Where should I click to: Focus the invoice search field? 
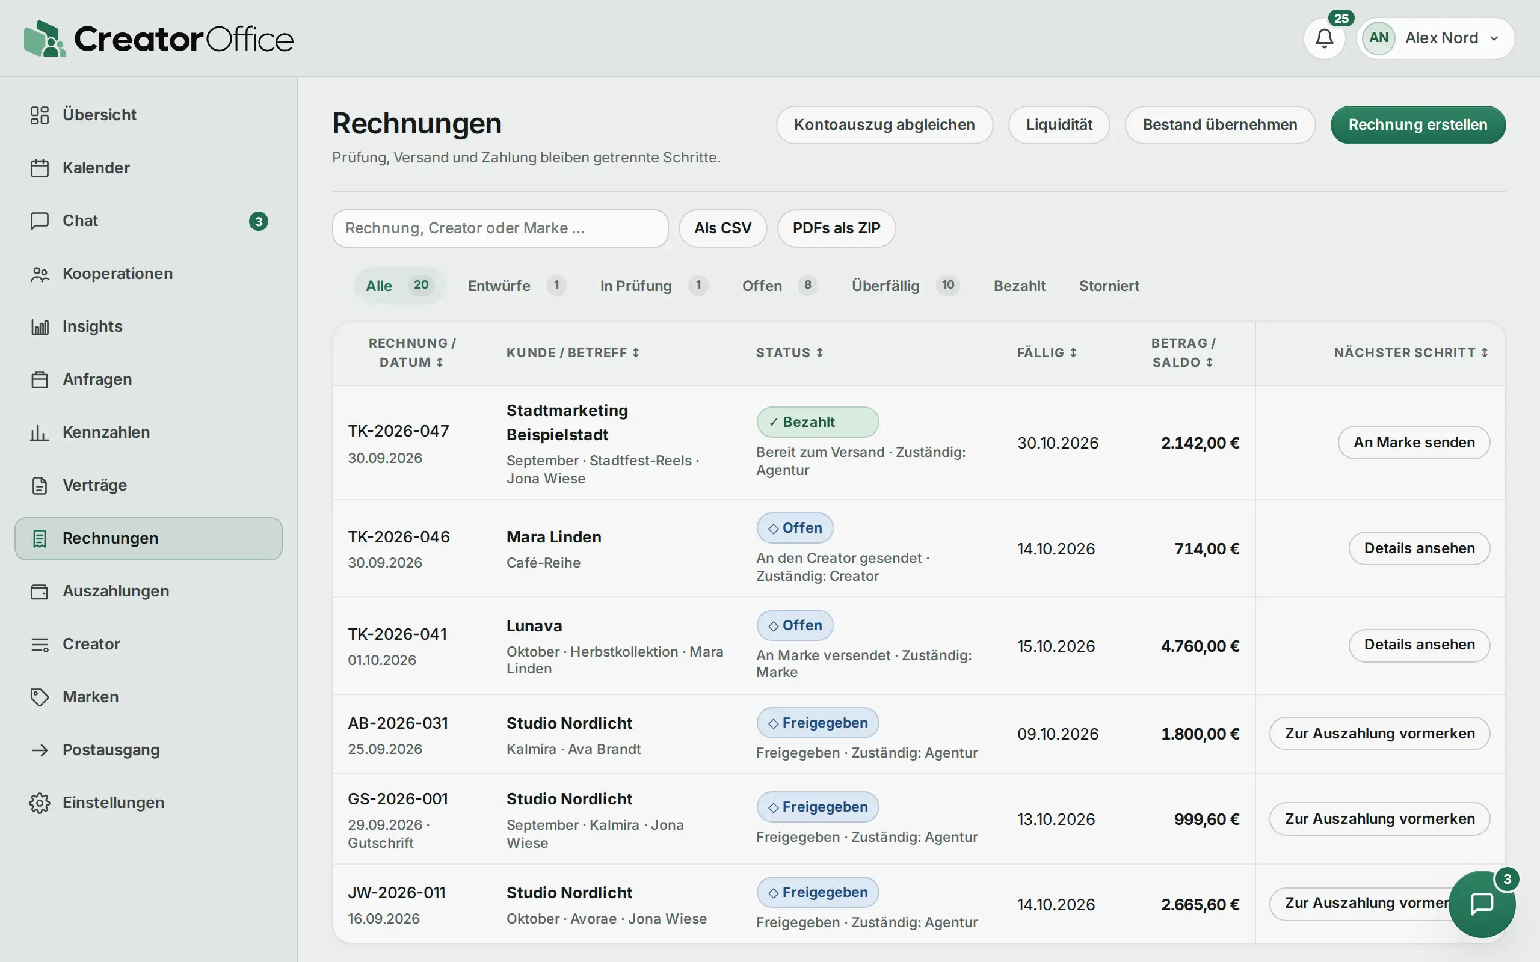click(x=500, y=228)
